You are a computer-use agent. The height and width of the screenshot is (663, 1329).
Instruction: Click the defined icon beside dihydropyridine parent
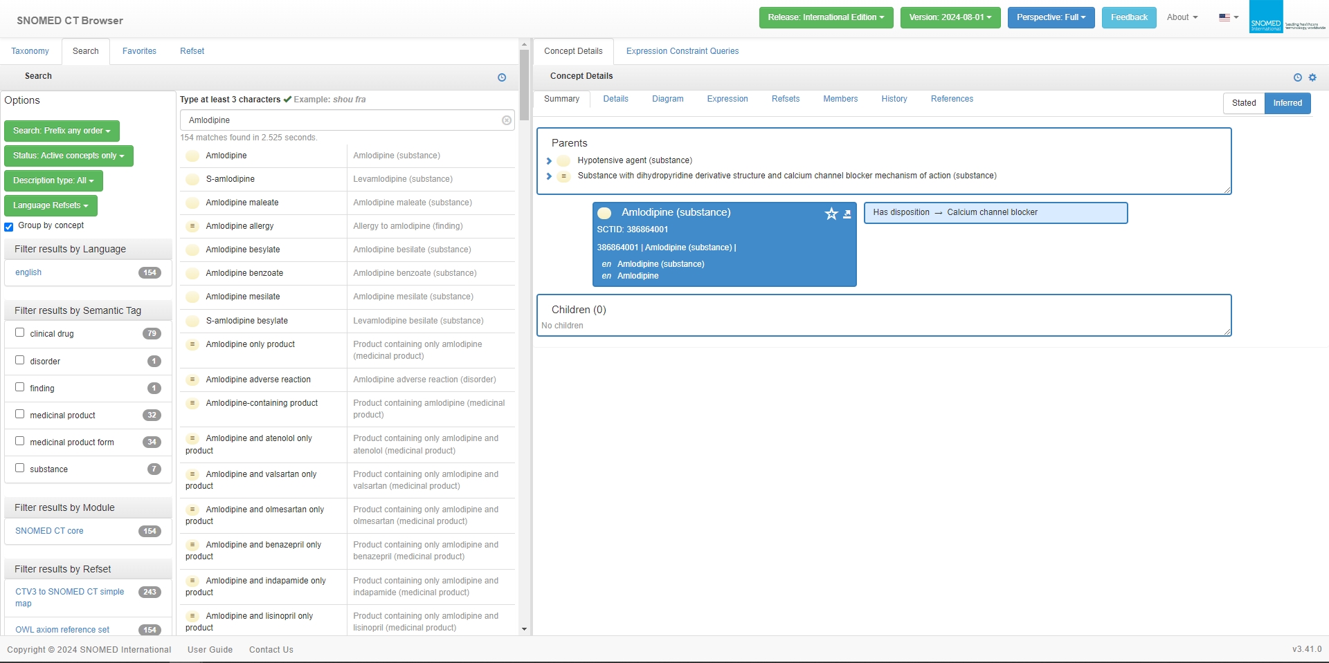[563, 176]
